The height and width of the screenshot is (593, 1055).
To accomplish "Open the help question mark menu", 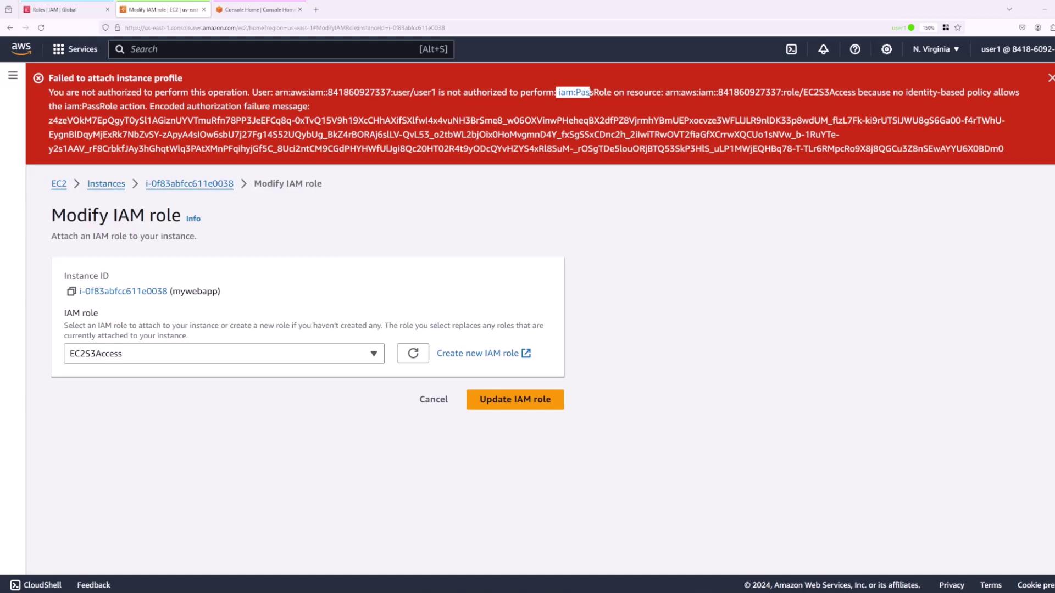I will (855, 49).
